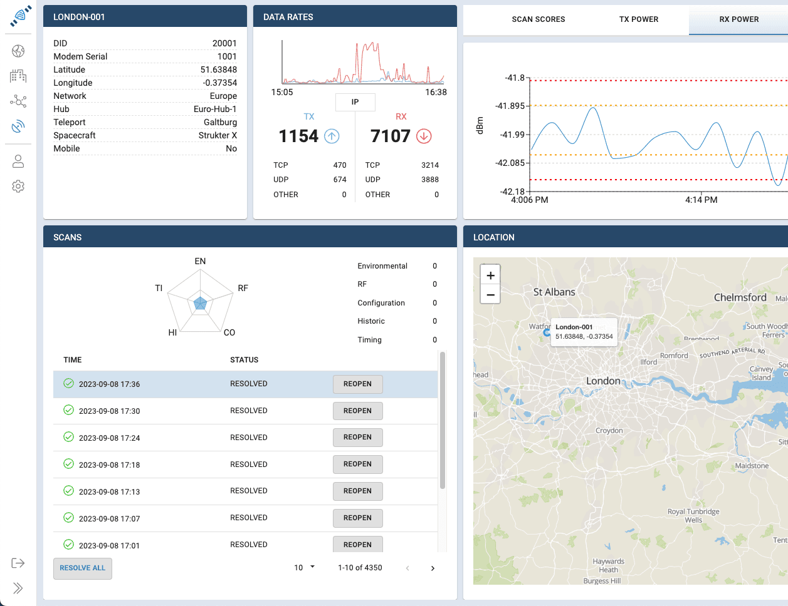Open the settings gear icon
The height and width of the screenshot is (606, 788).
click(x=18, y=186)
